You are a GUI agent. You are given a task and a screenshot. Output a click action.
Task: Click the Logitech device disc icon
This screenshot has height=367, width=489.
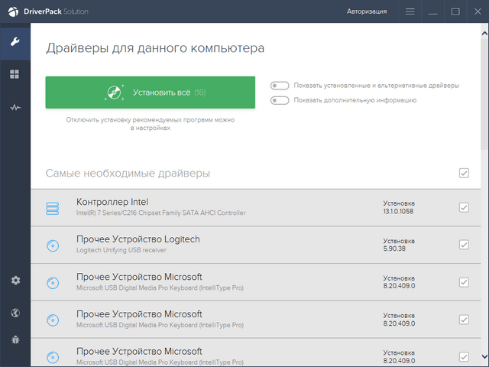pos(52,245)
